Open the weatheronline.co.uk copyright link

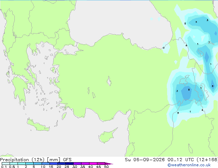189,165
